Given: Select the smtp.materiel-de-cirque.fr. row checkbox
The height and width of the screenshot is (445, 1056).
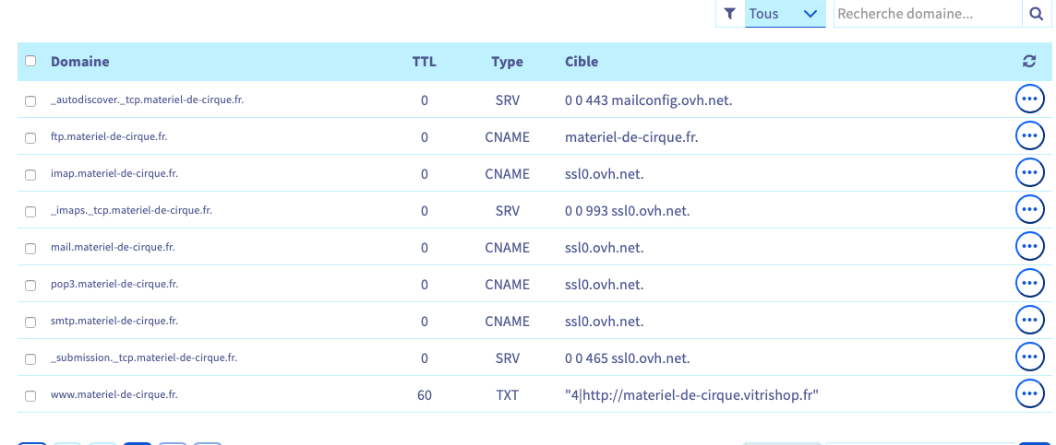Looking at the screenshot, I should [x=30, y=322].
